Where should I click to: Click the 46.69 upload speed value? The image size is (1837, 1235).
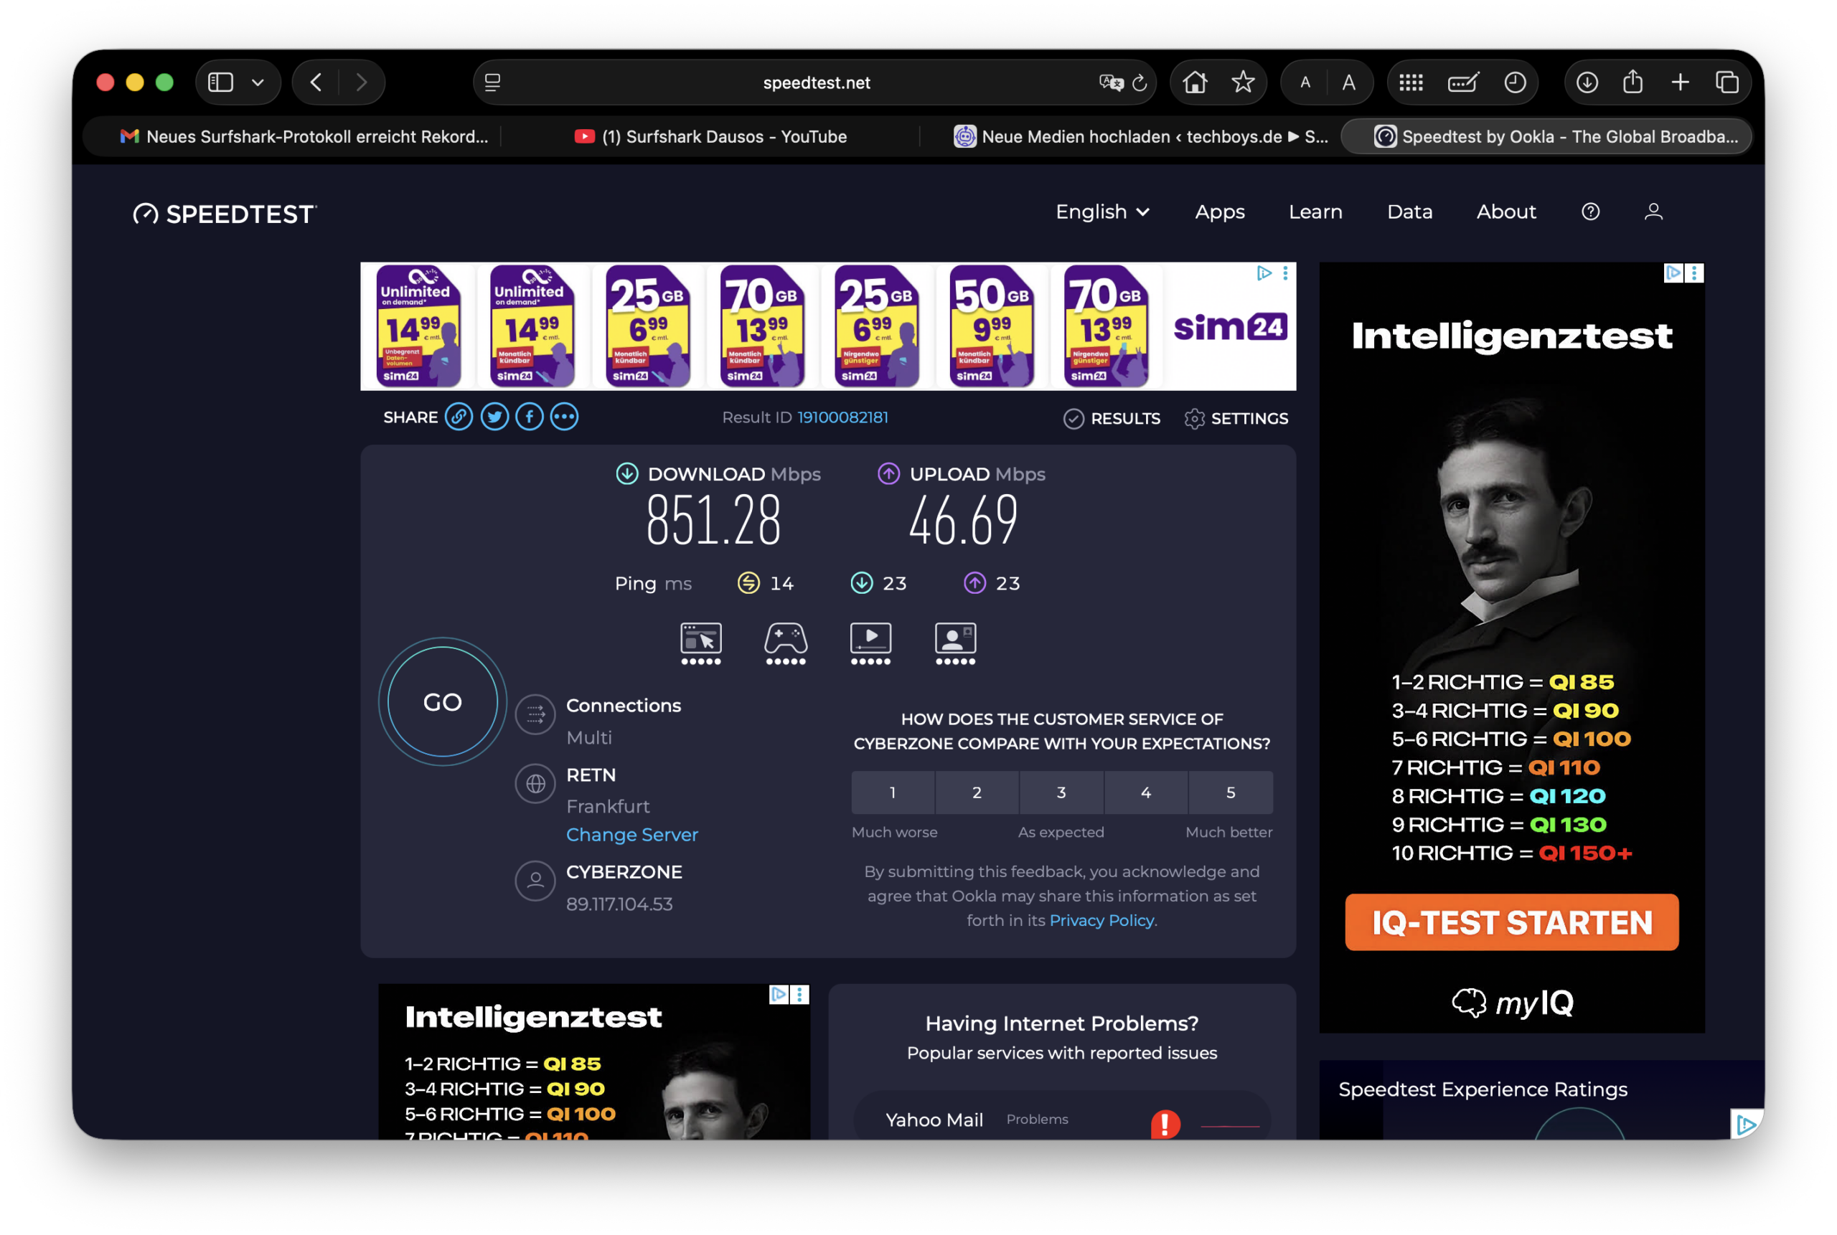(x=963, y=521)
